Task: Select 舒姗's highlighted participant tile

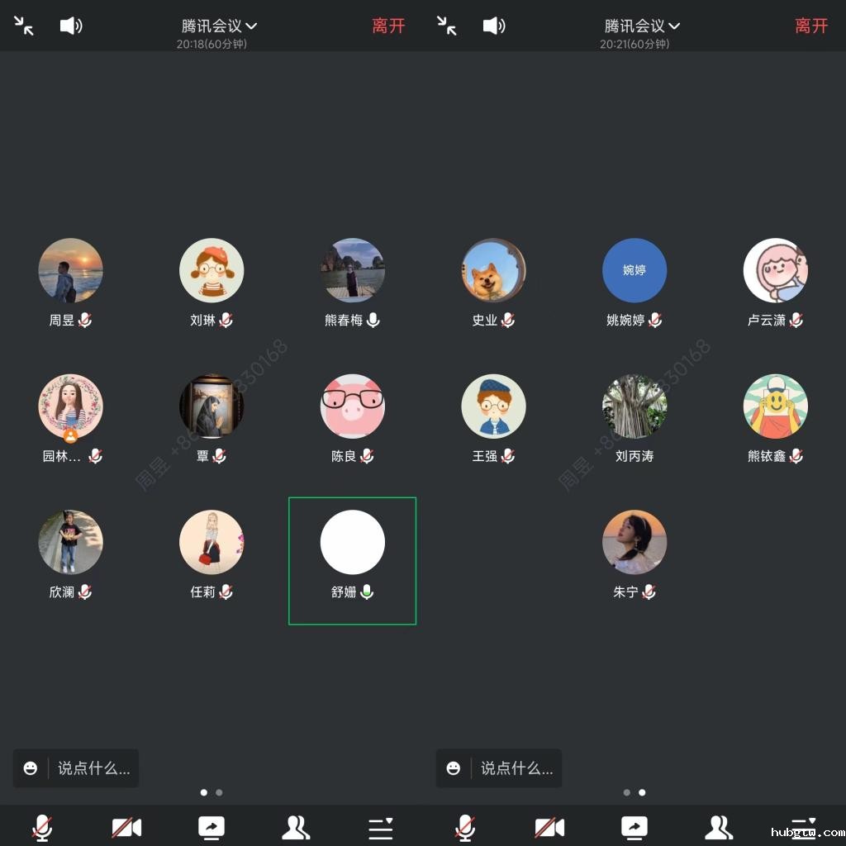Action: pyautogui.click(x=352, y=560)
